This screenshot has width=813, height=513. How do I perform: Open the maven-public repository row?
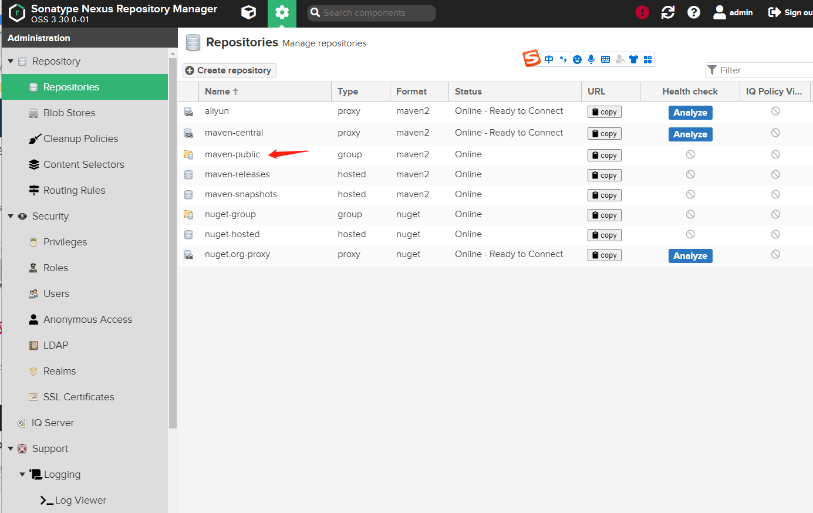pyautogui.click(x=495, y=155)
